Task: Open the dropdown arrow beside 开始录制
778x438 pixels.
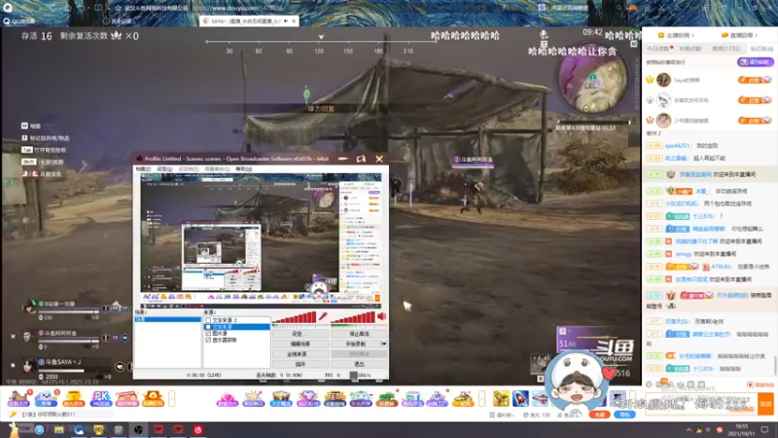Action: 383,344
